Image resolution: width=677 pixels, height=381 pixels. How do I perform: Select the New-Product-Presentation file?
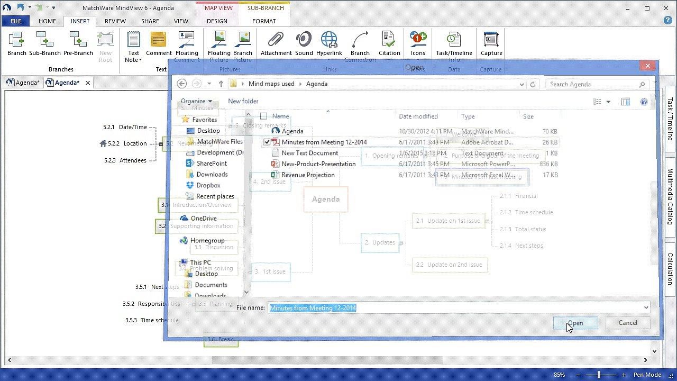318,164
